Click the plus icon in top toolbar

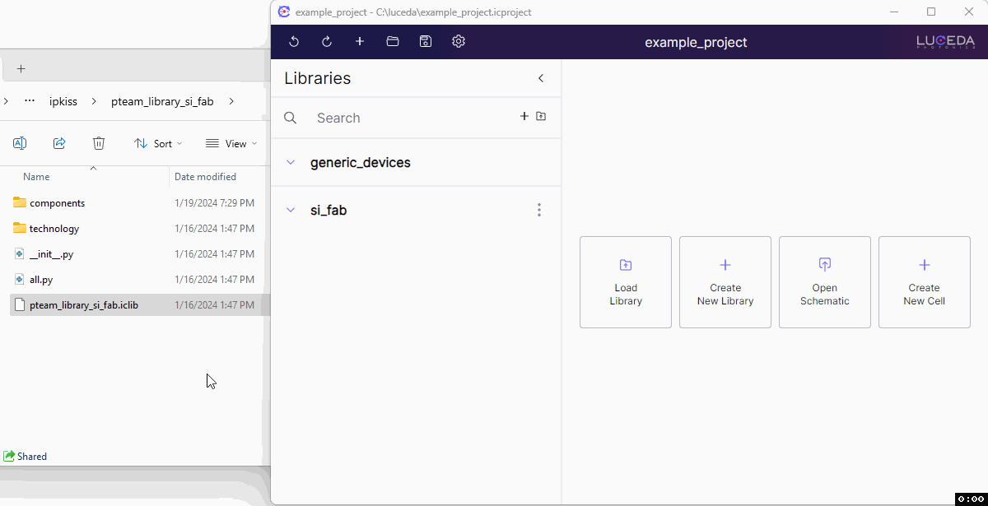point(360,42)
